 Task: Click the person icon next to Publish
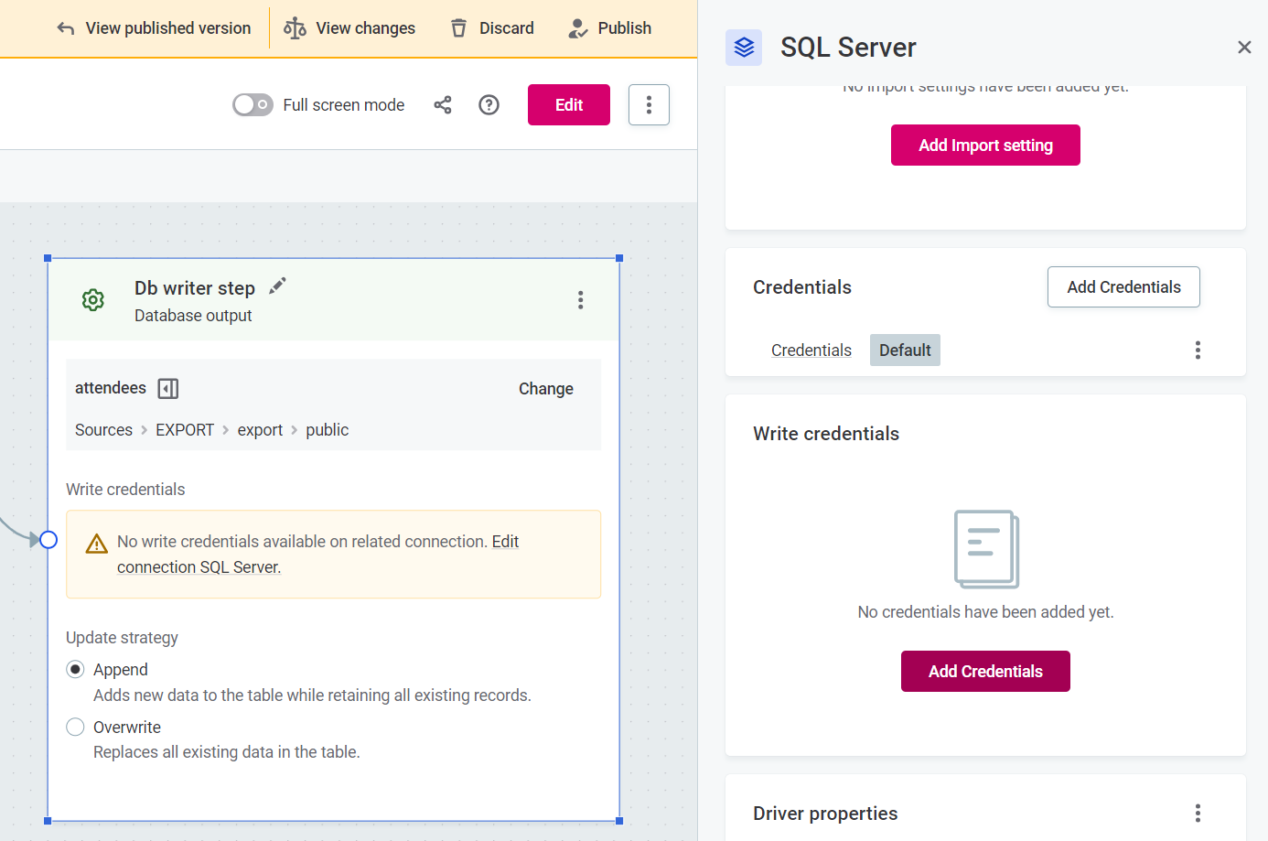tap(577, 27)
